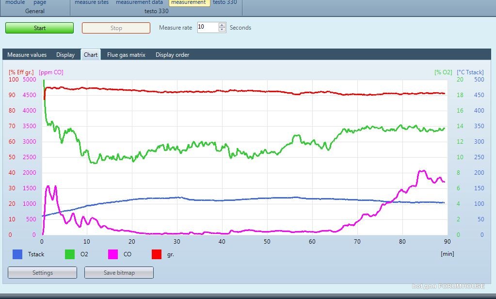Click the Stop measurement button
Image resolution: width=496 pixels, height=299 pixels.
point(116,28)
